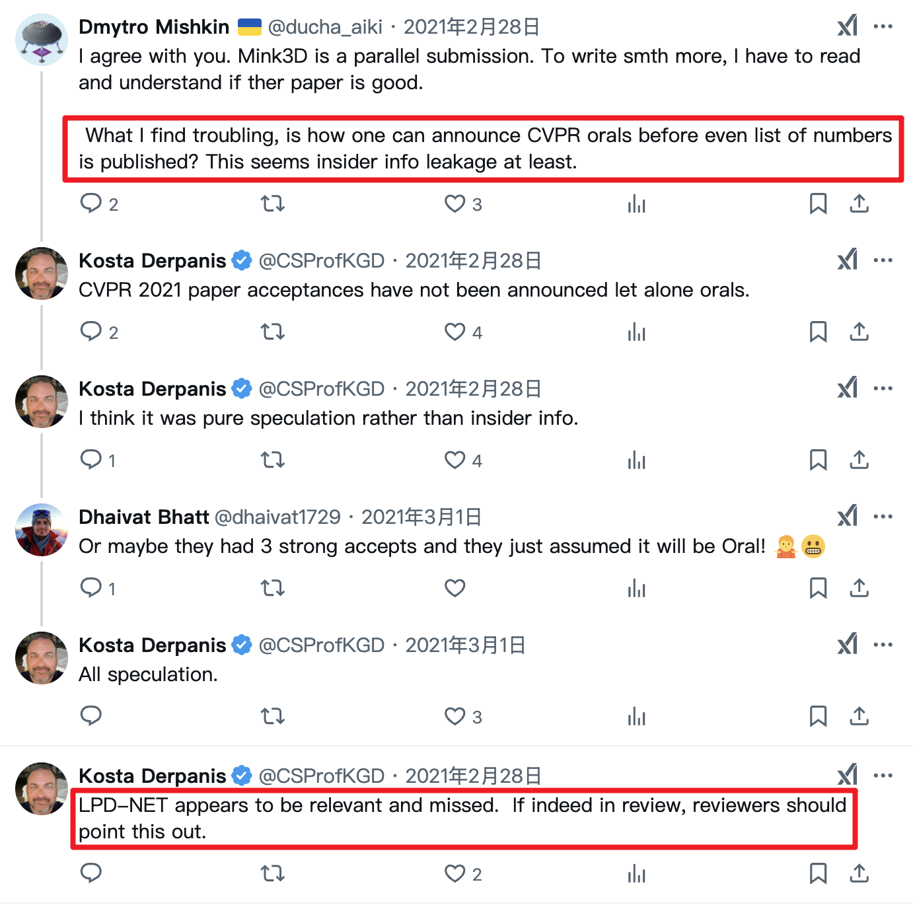
Task: Open the Dhaivat Bhatt profile name link
Action: click(143, 517)
